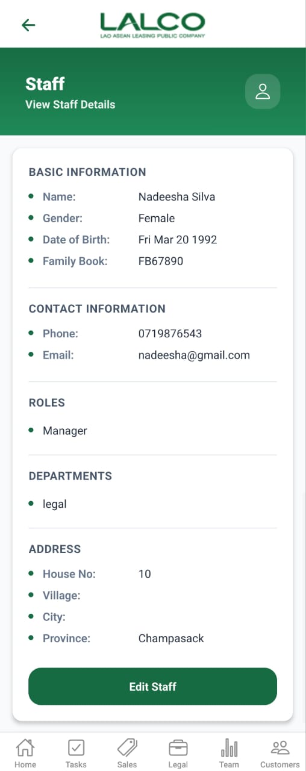Tap the email nadeesha@gmail.com

coord(194,355)
